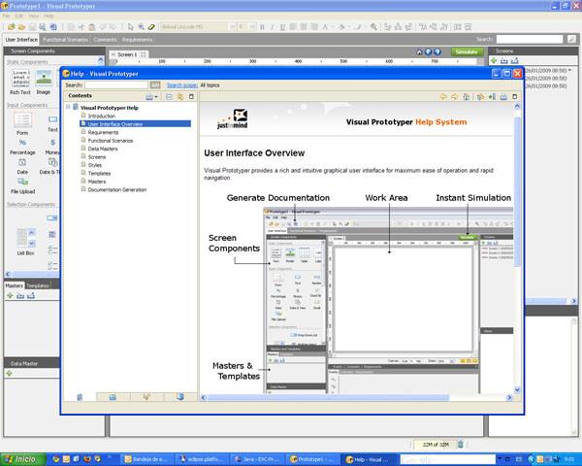Open Masters help topic
Viewport: 582px width, 466px height.
click(x=96, y=182)
